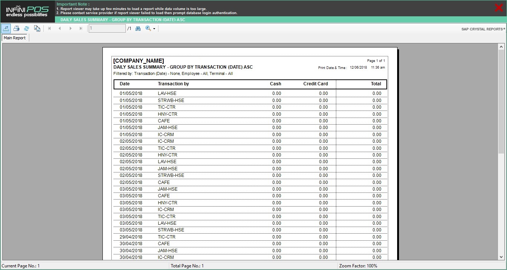
Task: Click the scrollbar up arrow
Action: tap(501, 47)
